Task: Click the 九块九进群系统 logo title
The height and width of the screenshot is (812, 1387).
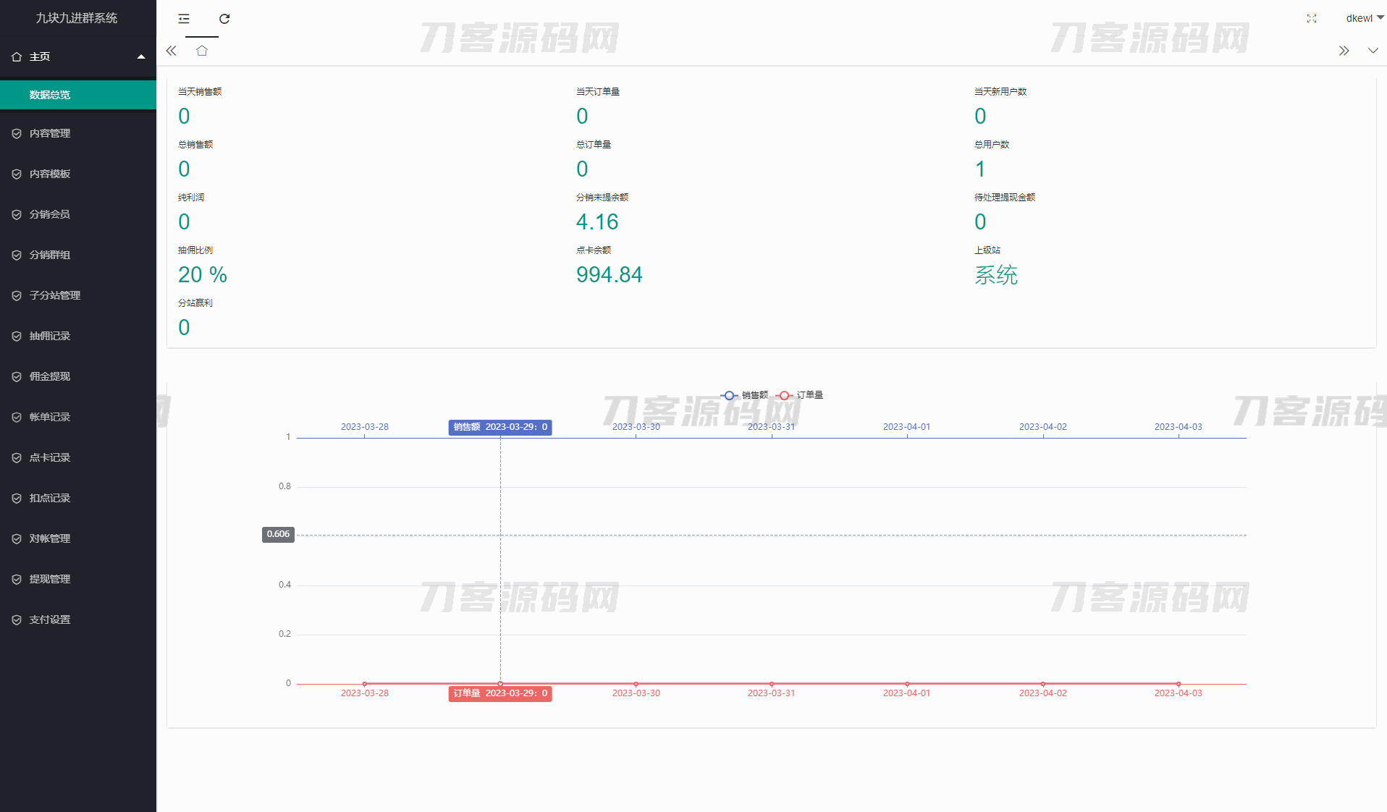Action: coord(77,18)
